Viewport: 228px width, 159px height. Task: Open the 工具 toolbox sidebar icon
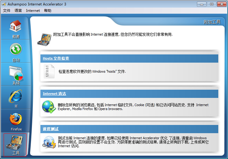click(14, 143)
